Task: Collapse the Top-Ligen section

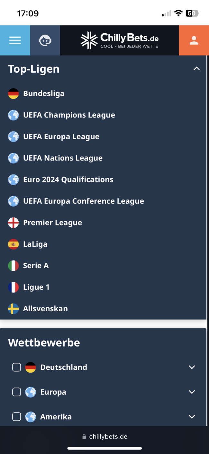Action: 196,69
